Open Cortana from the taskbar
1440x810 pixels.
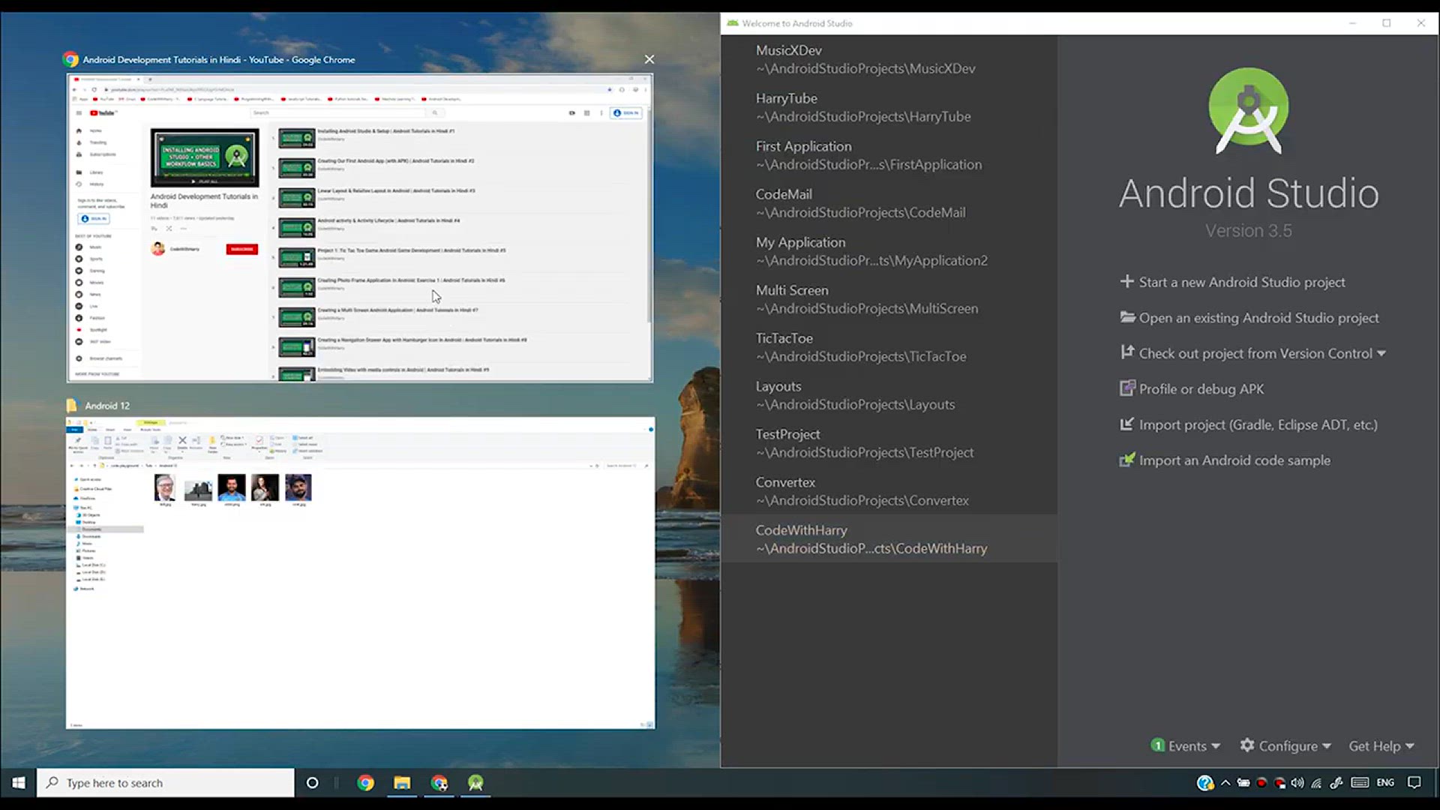pos(313,782)
